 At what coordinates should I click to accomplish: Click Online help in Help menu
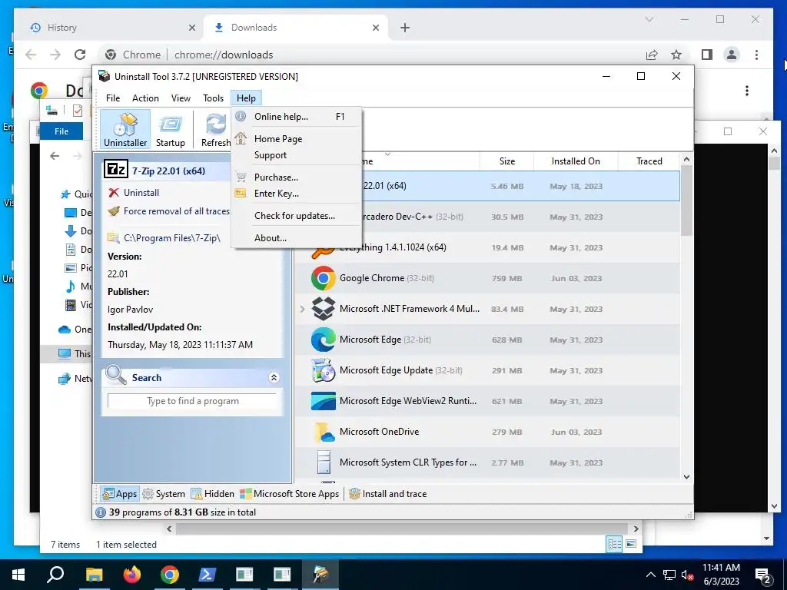297,117
